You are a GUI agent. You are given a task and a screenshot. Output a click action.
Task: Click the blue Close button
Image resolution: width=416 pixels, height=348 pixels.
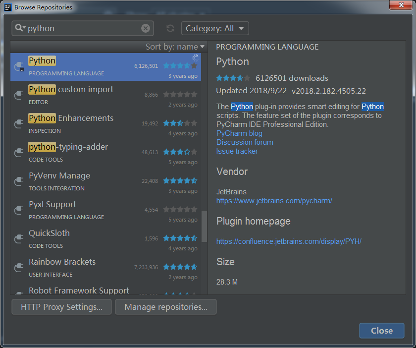click(381, 331)
